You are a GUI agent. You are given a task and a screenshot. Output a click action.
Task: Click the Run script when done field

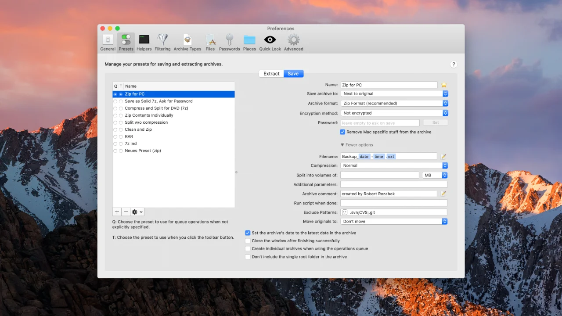pyautogui.click(x=394, y=203)
